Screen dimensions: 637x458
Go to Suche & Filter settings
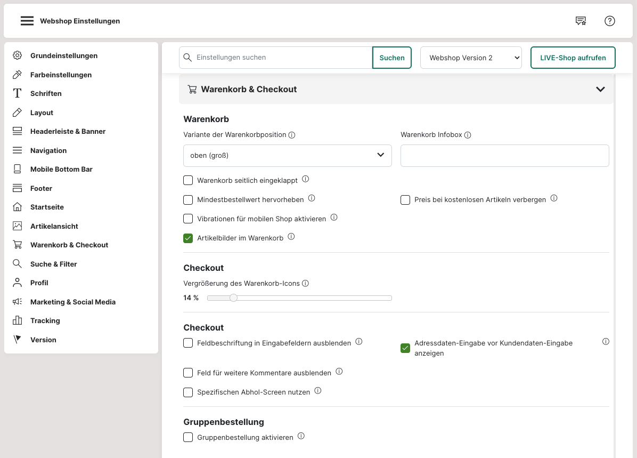point(53,264)
